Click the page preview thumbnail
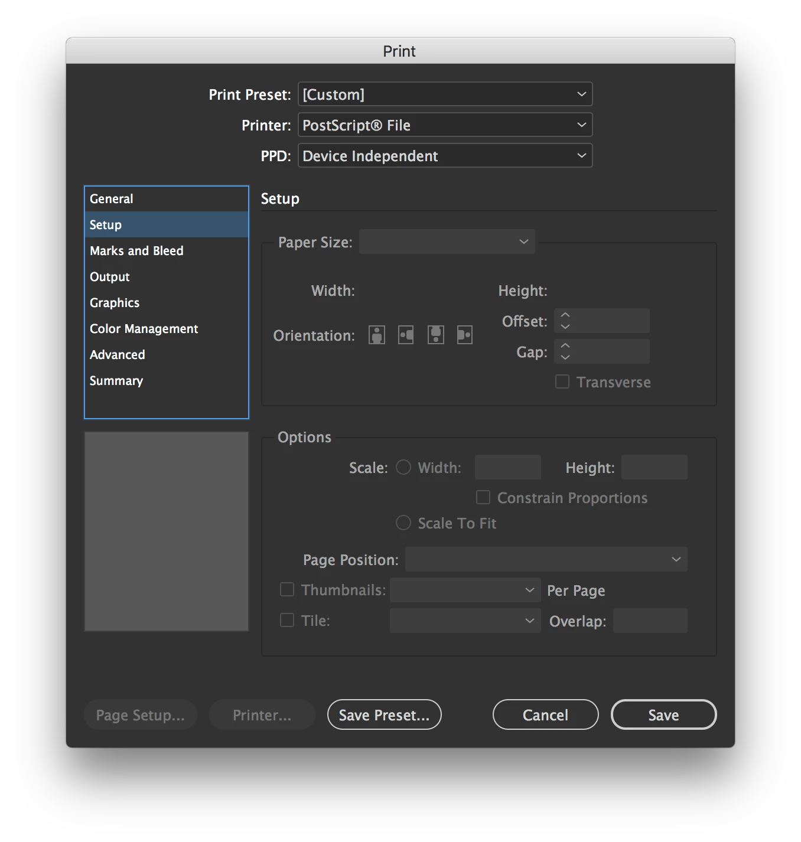This screenshot has height=842, width=801. pyautogui.click(x=167, y=531)
